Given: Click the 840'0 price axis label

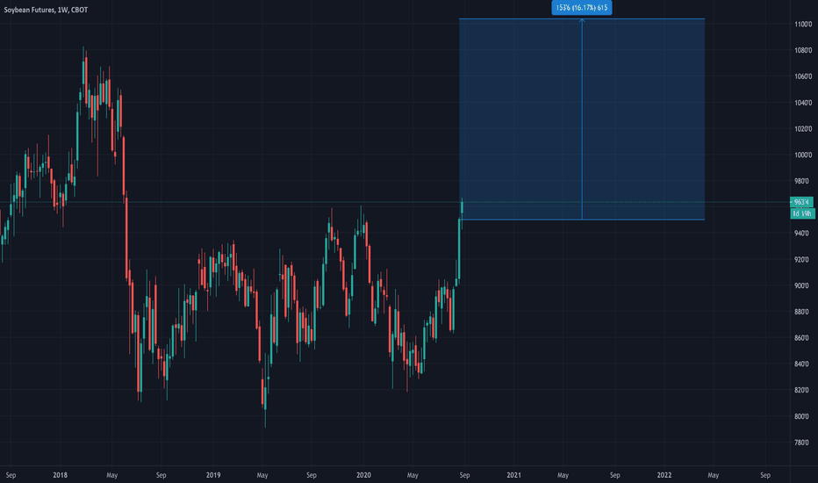Looking at the screenshot, I should coord(802,364).
